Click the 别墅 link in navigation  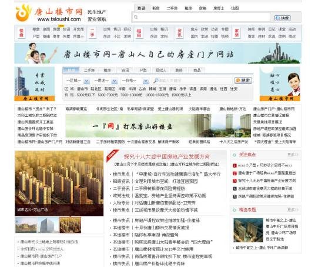66,36
